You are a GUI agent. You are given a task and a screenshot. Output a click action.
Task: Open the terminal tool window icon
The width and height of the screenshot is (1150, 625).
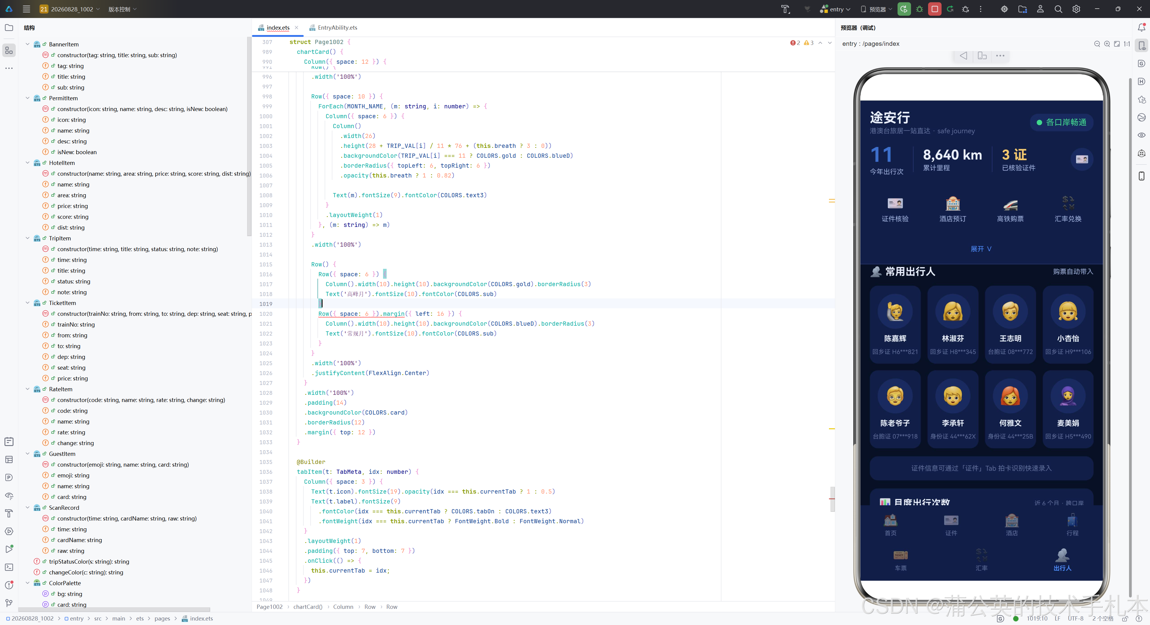coord(9,567)
